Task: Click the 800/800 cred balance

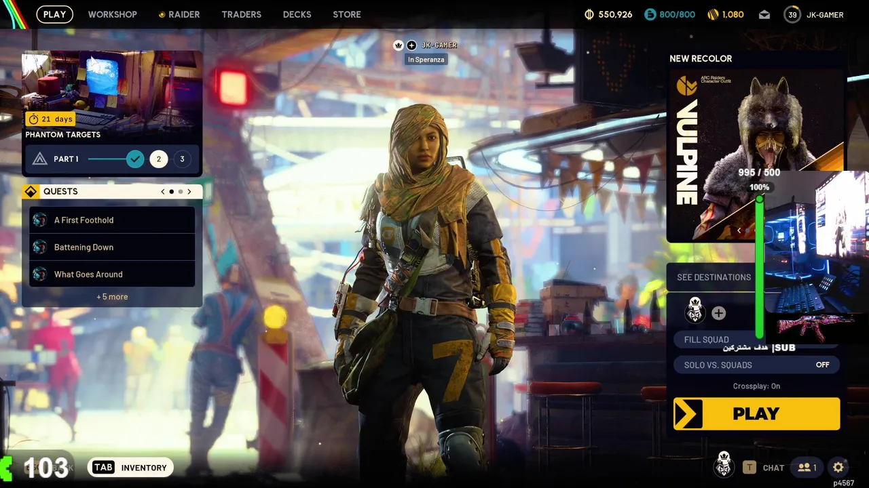Action: point(677,14)
